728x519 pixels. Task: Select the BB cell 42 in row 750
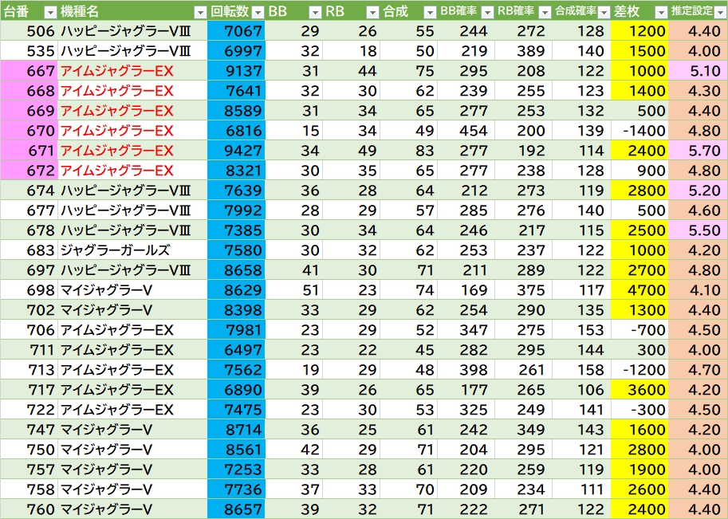click(294, 450)
